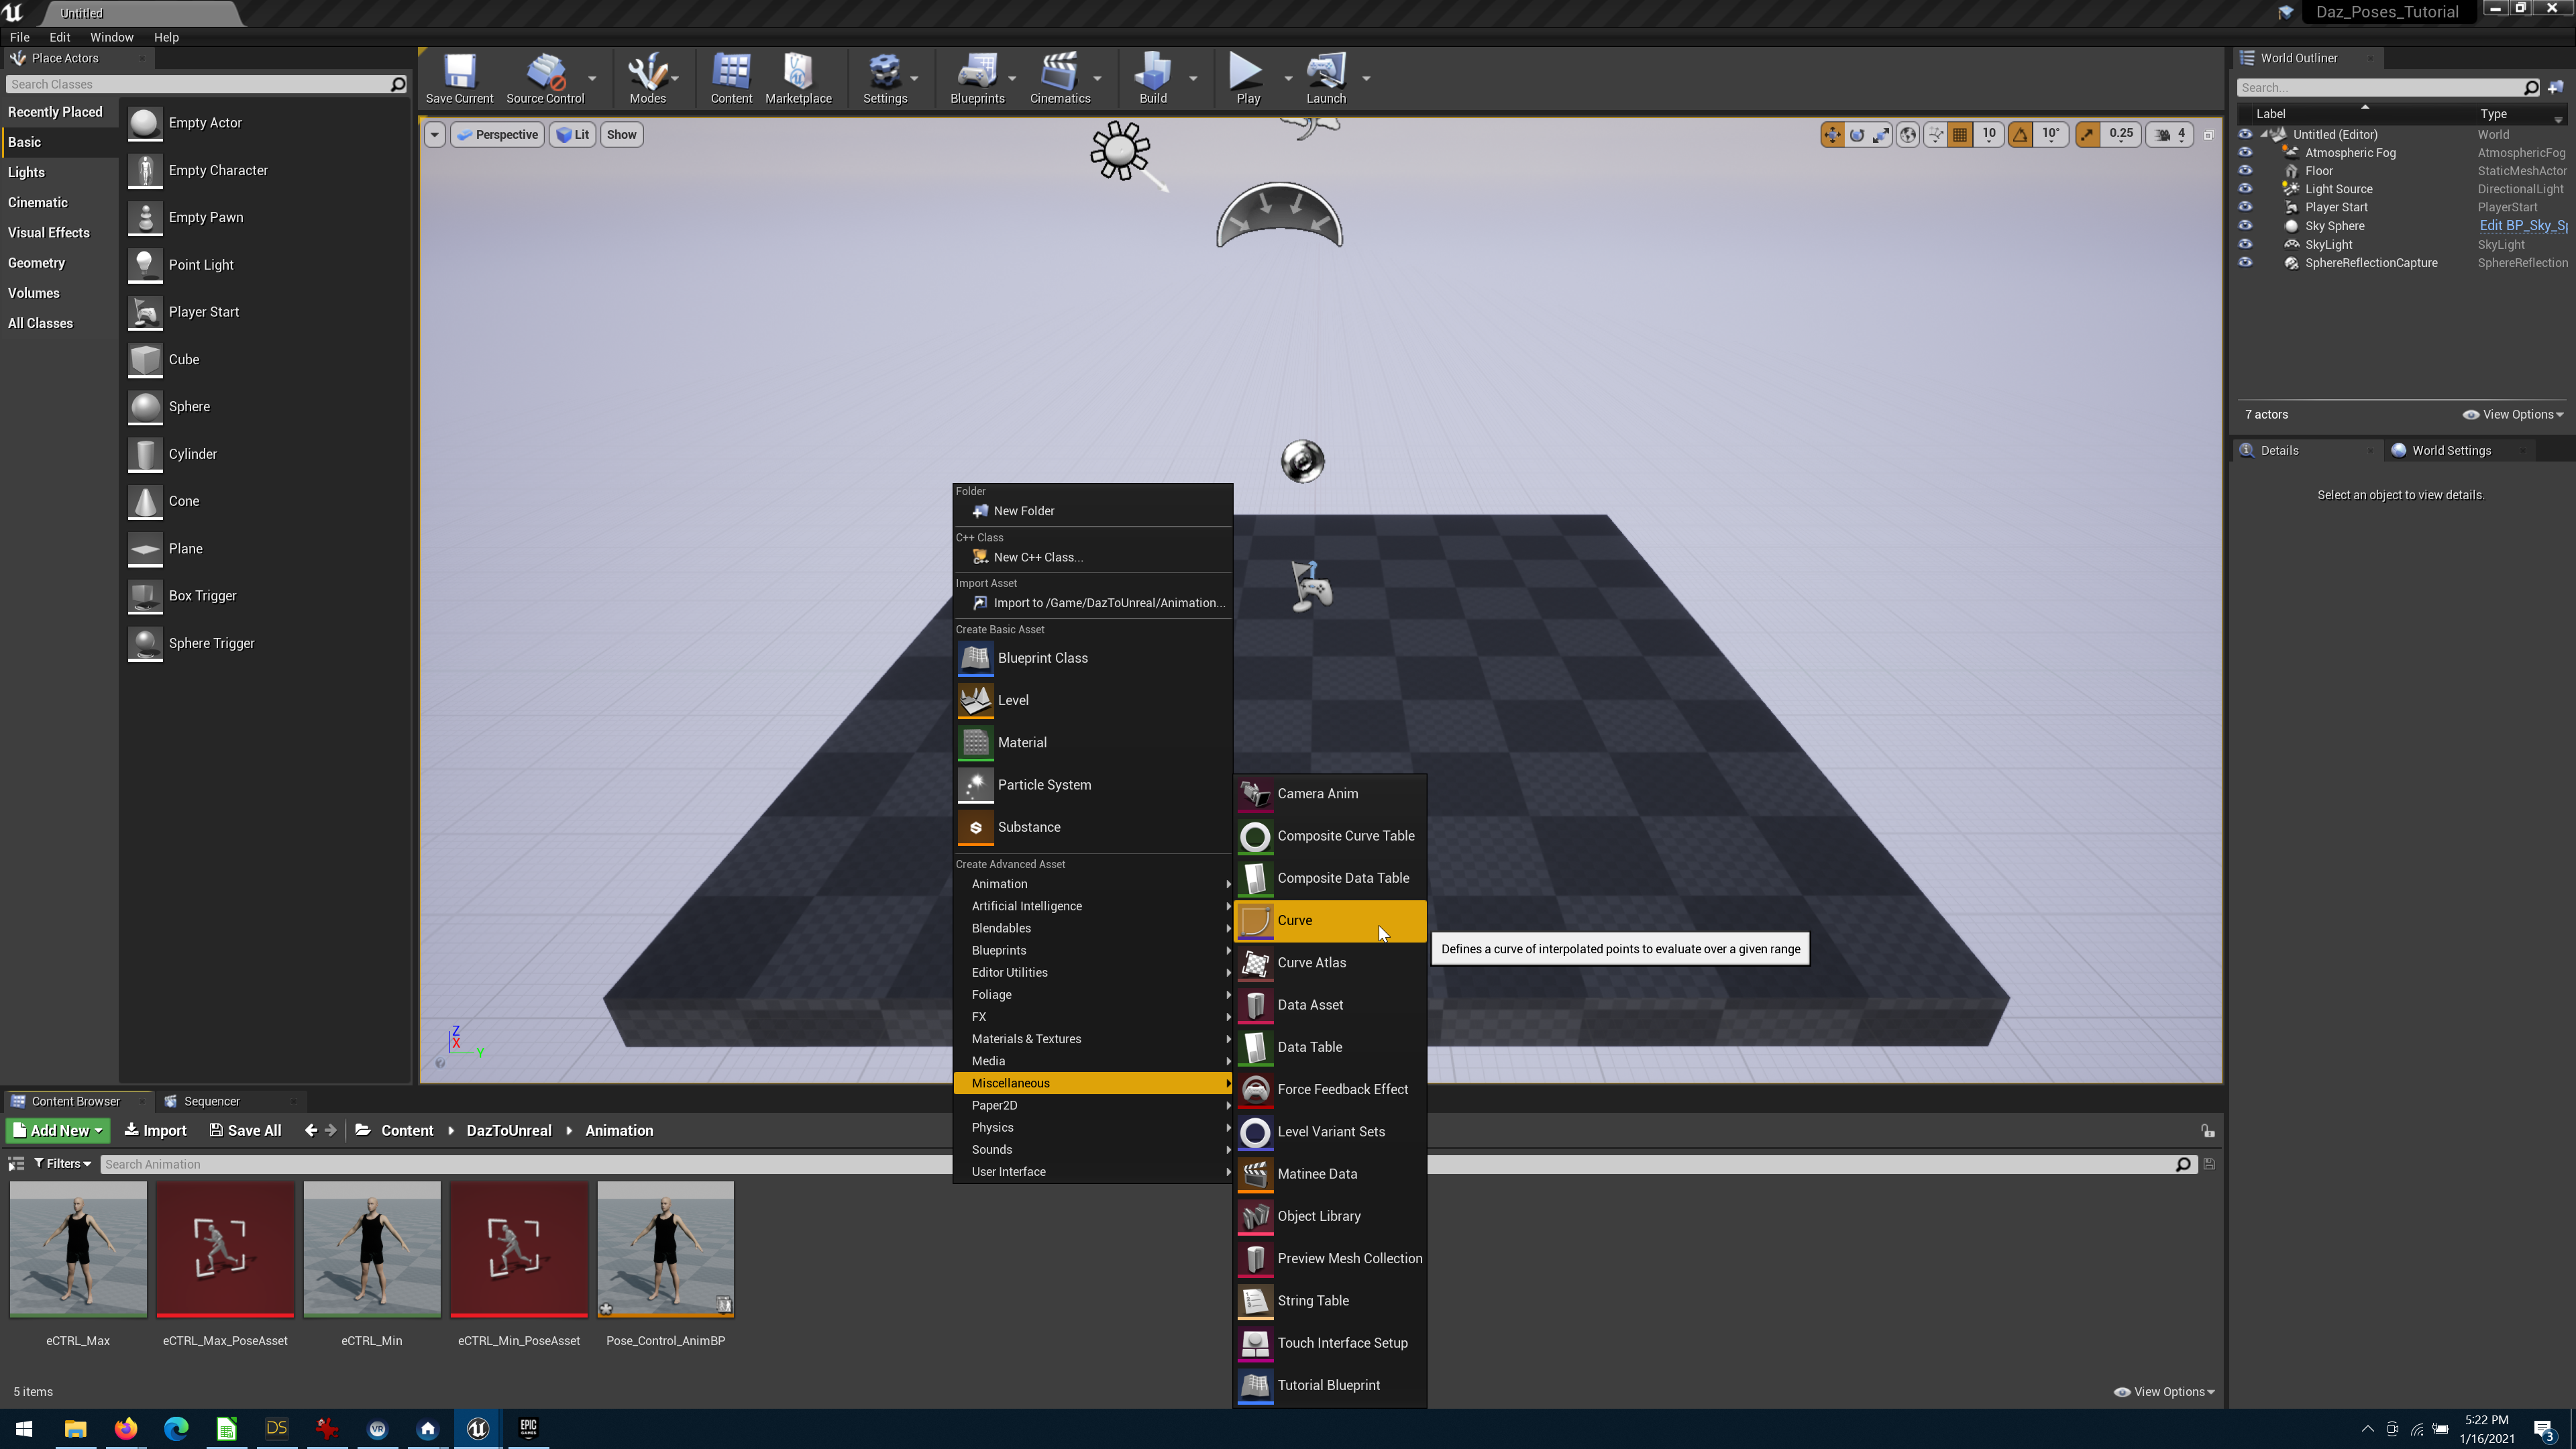Select New Folder in context menu
Image resolution: width=2576 pixels, height=1449 pixels.
coord(1092,511)
